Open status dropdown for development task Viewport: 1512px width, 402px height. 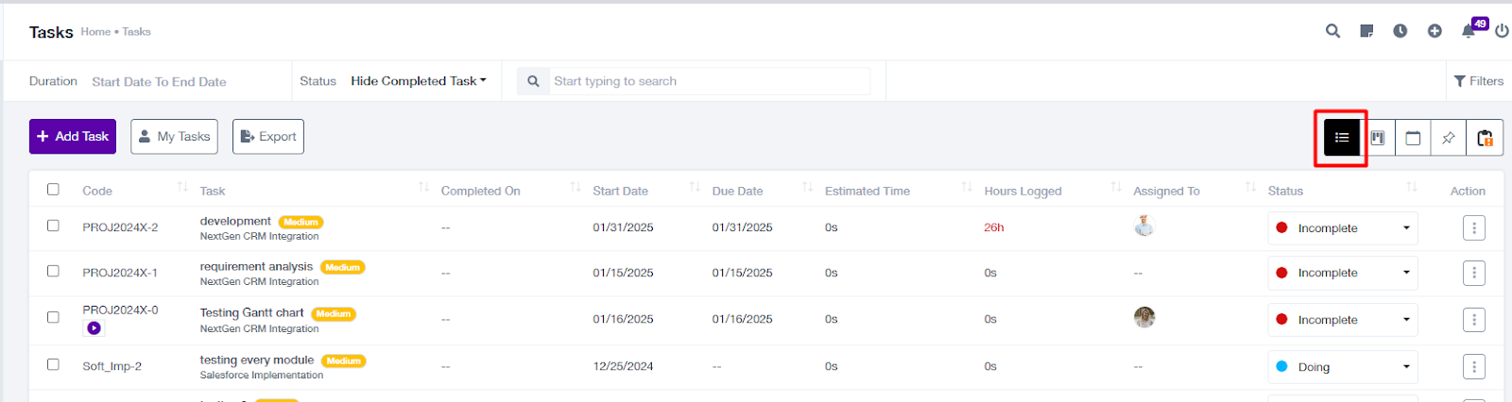click(1342, 227)
